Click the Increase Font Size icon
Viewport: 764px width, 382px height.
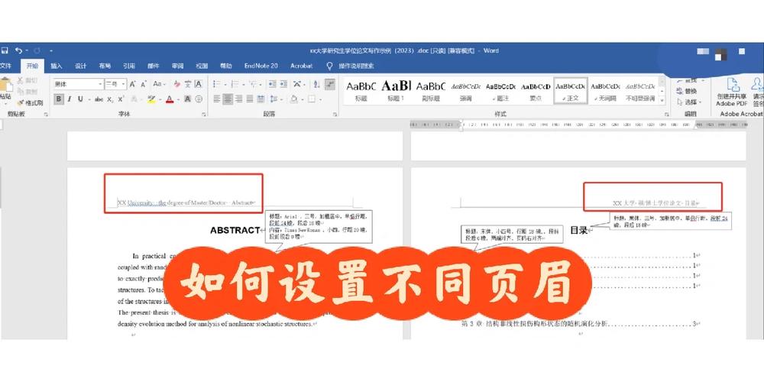(132, 84)
